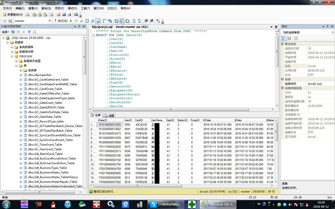
Task: Click the Execute query button
Action: coord(61,21)
